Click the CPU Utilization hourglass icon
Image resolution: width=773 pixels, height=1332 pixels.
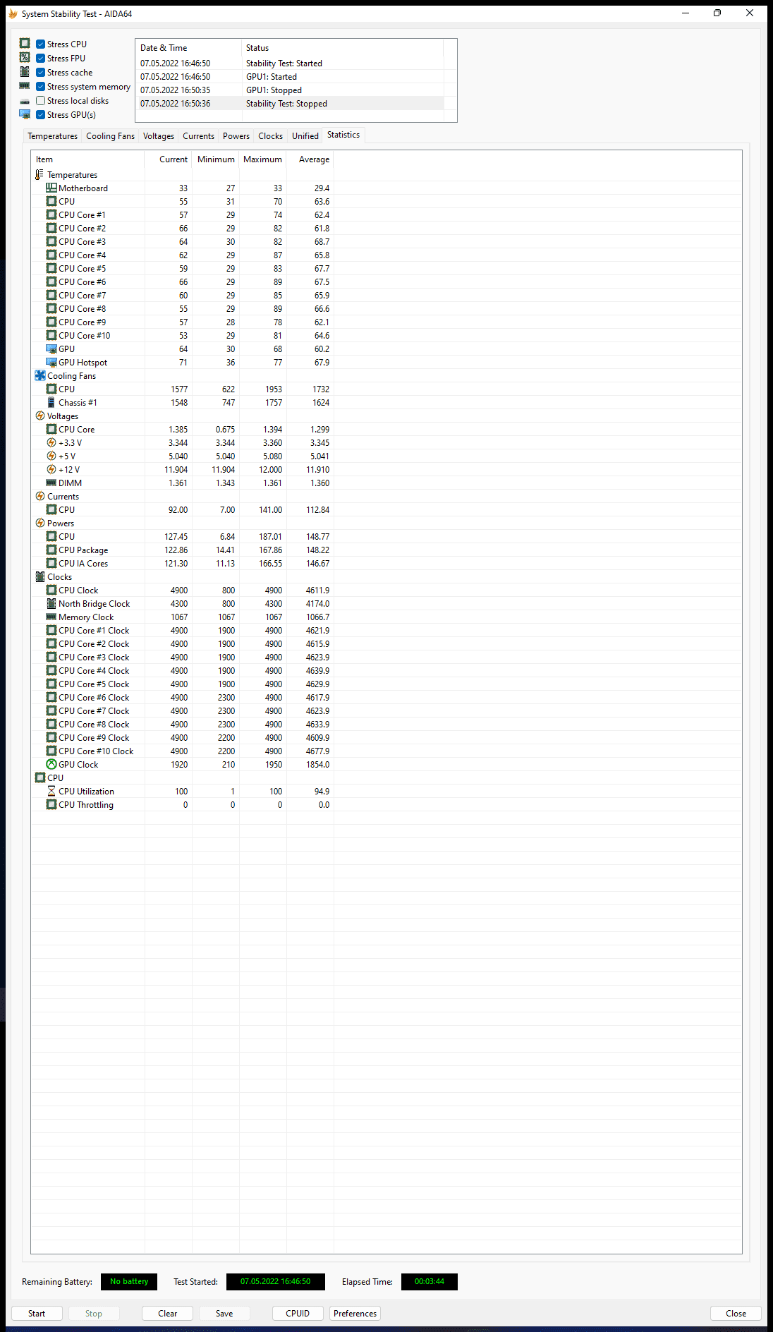pos(51,791)
